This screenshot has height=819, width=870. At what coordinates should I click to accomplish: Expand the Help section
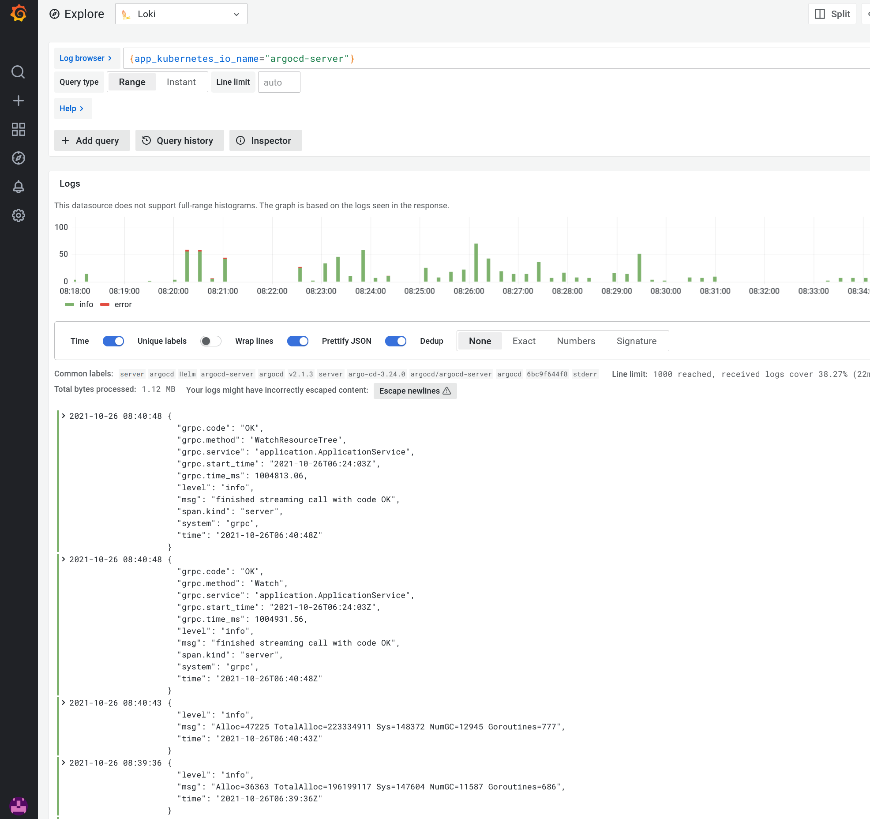click(72, 108)
